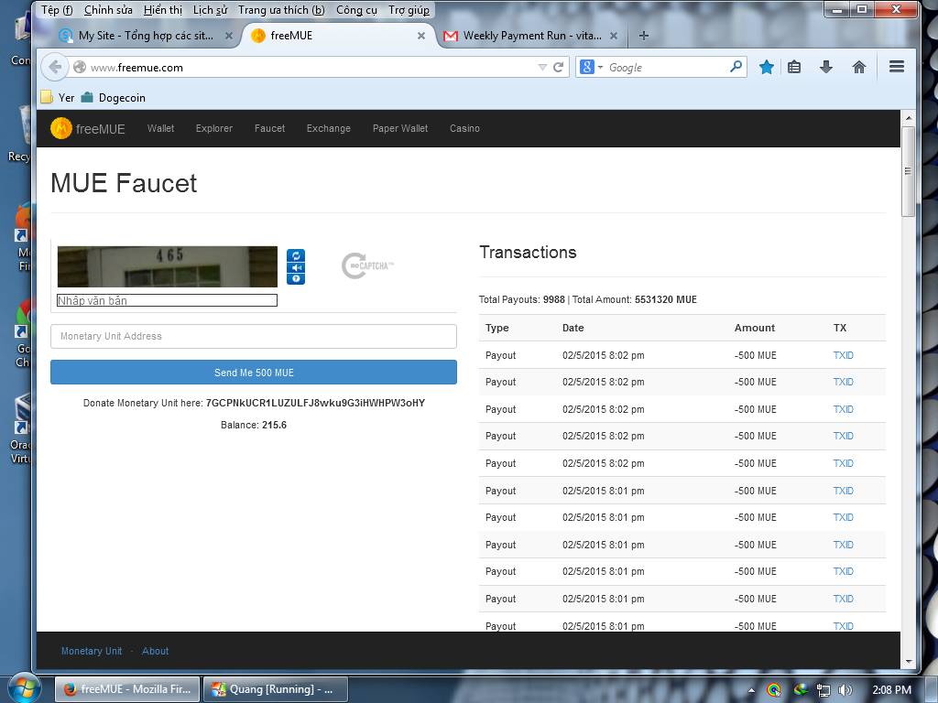Close the My Site tab
Screen dimensions: 938x703
tap(228, 36)
